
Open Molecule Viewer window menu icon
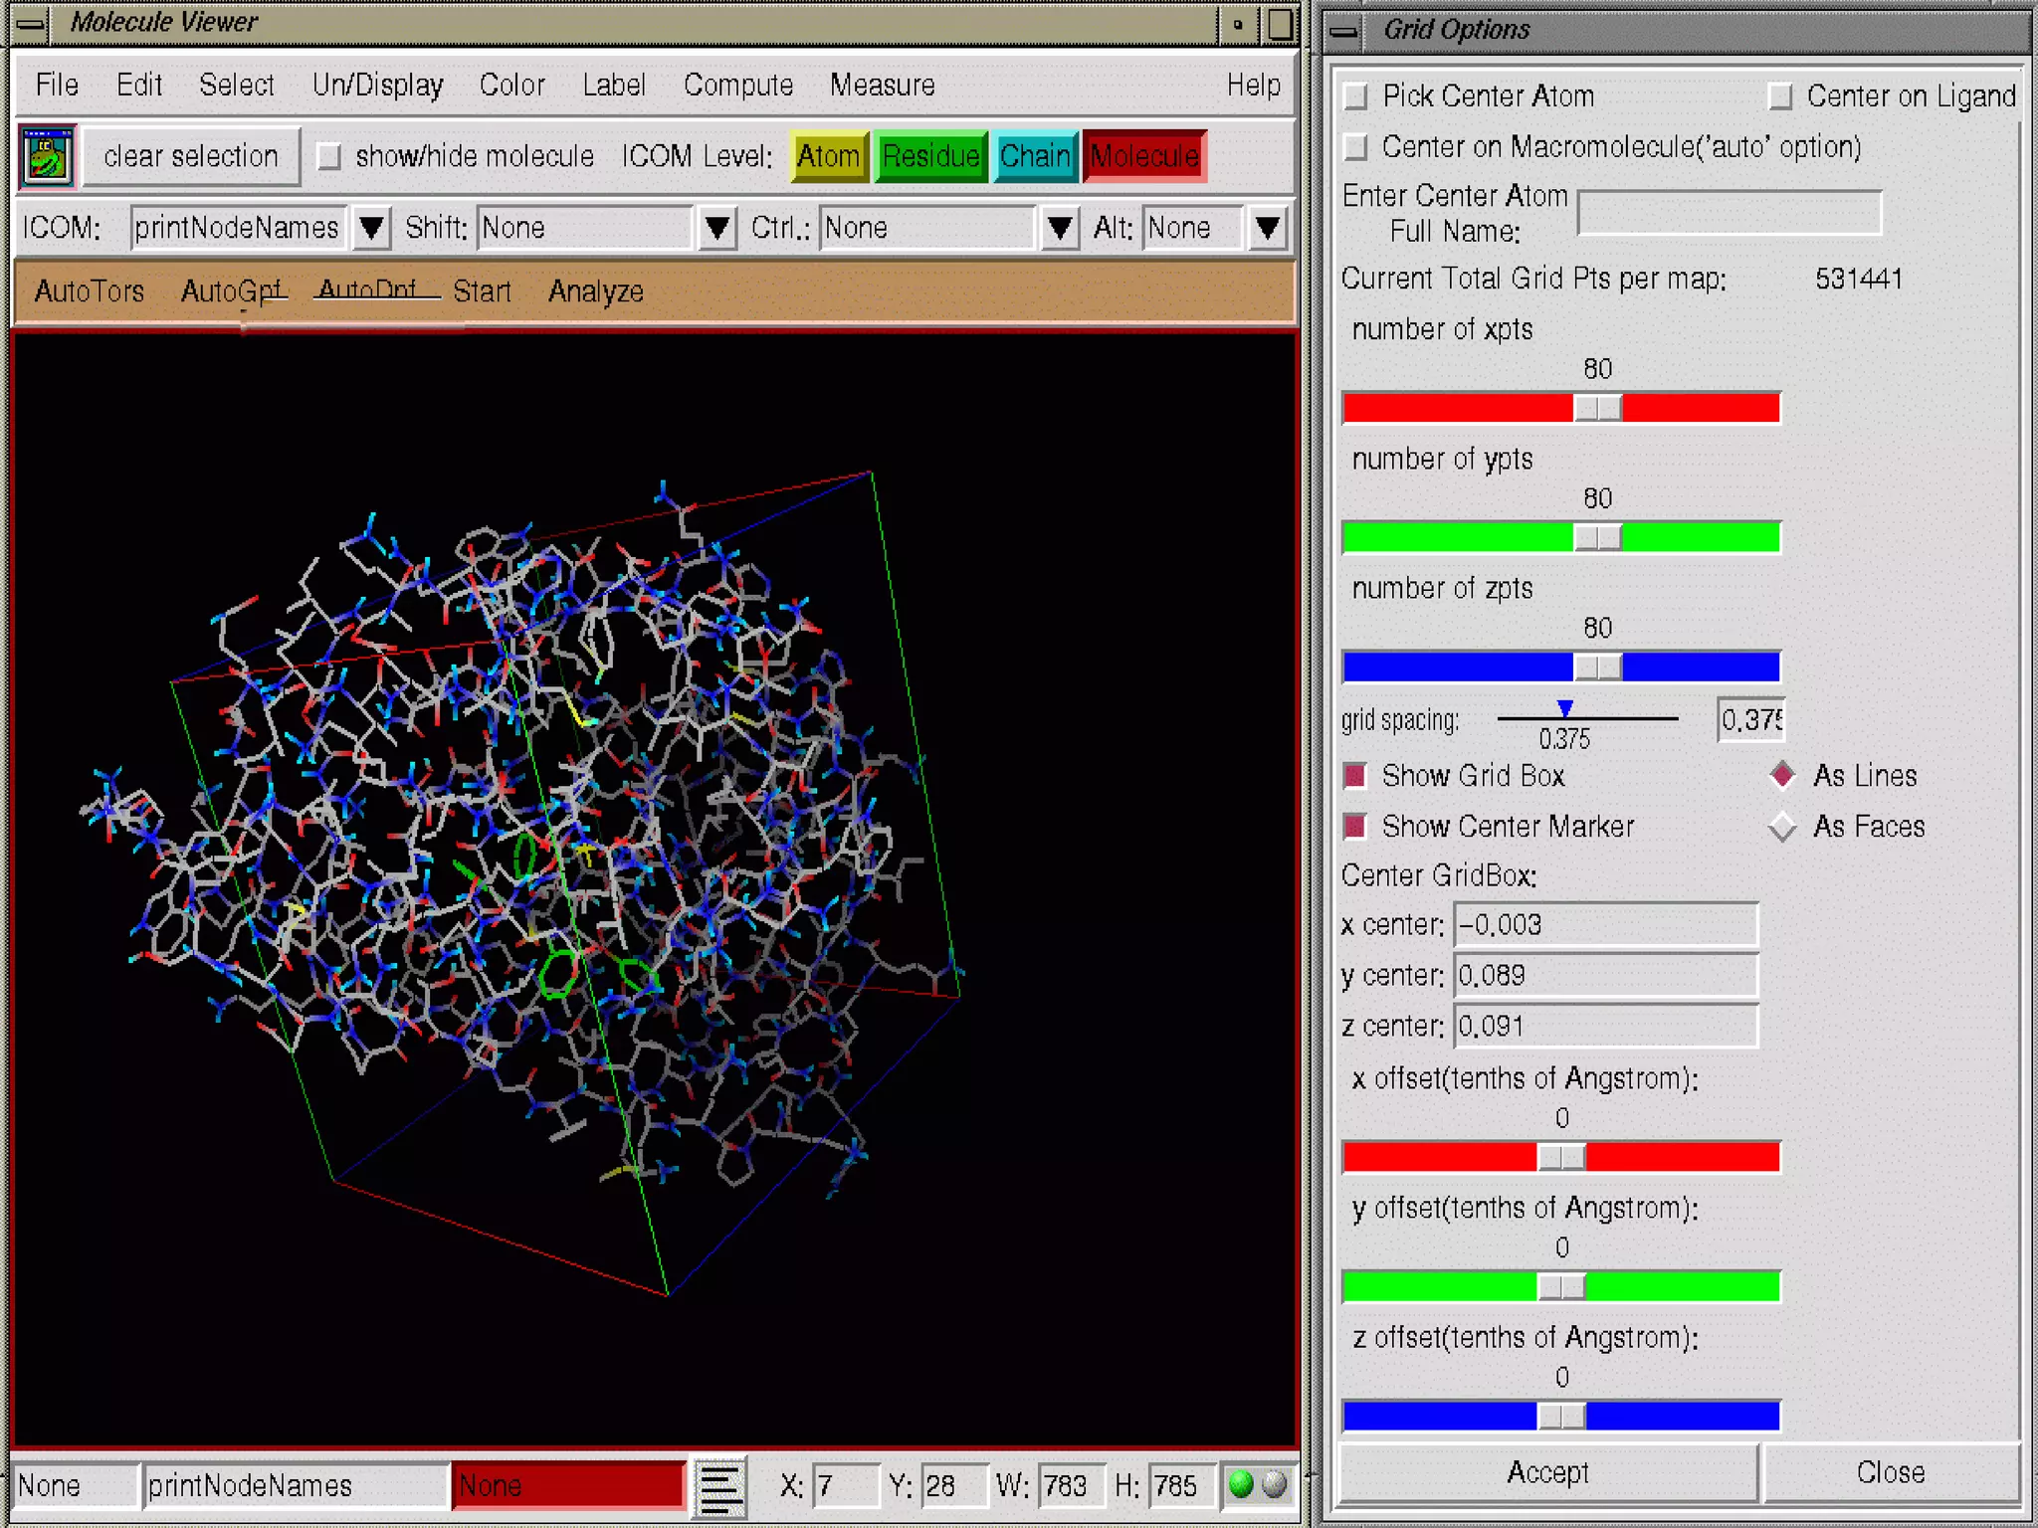click(31, 24)
